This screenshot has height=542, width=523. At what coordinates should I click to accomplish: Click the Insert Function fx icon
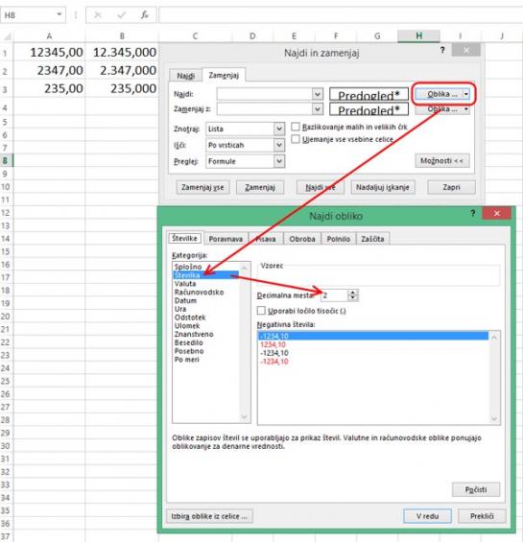pyautogui.click(x=145, y=14)
